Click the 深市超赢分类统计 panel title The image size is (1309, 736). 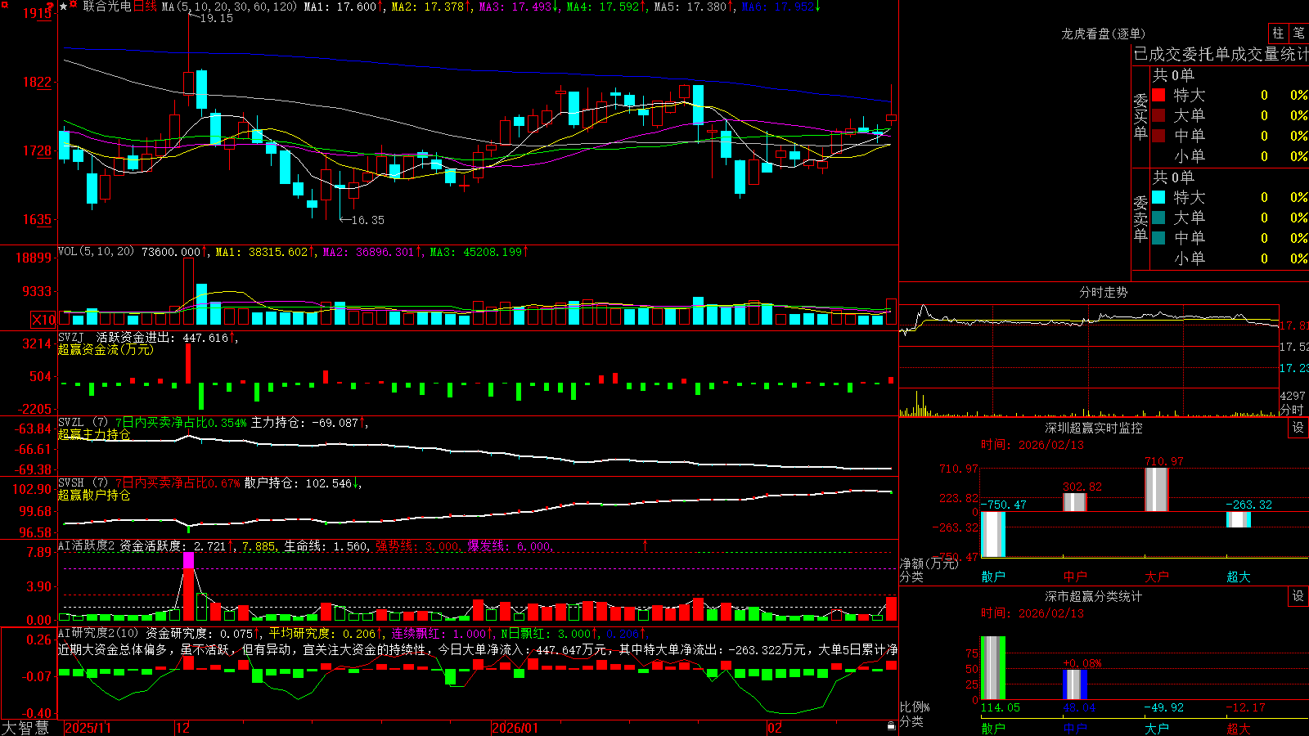[x=1094, y=596]
